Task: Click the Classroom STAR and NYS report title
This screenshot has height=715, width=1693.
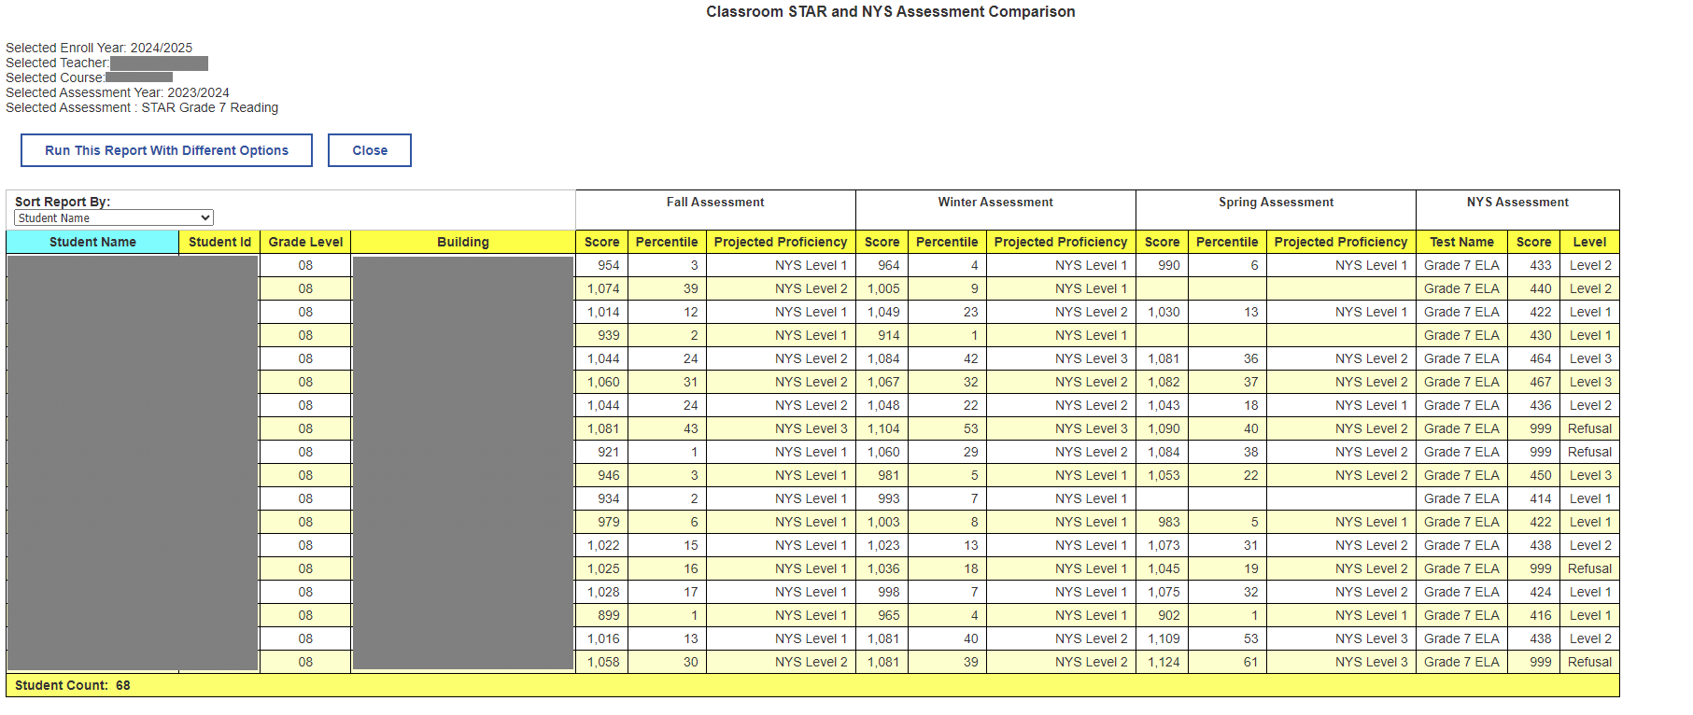Action: pyautogui.click(x=890, y=12)
